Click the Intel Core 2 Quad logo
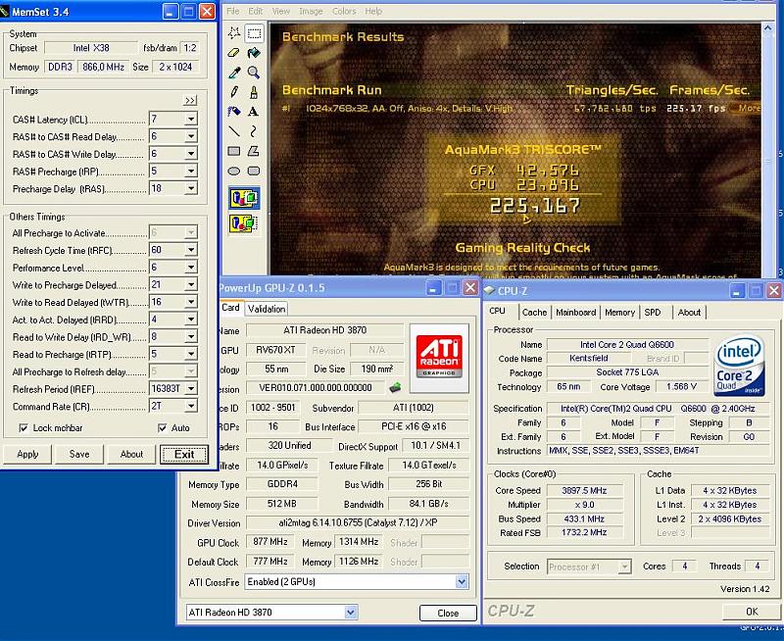The height and width of the screenshot is (641, 784). (x=740, y=366)
